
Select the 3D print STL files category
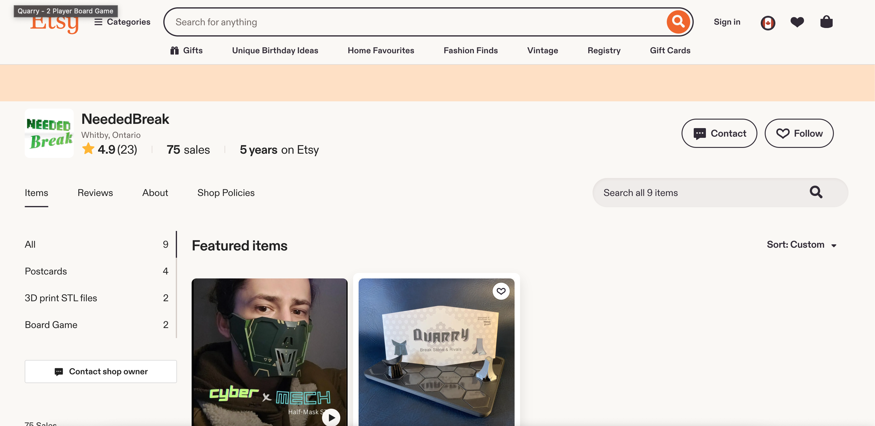tap(97, 298)
